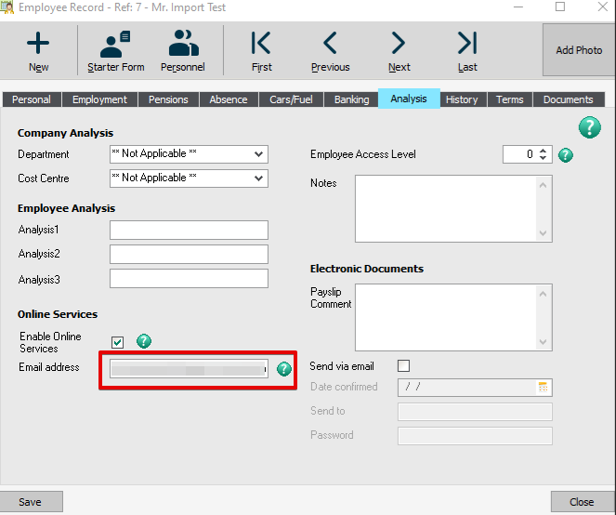Expand the Department dropdown
Image resolution: width=616 pixels, height=515 pixels.
(258, 154)
